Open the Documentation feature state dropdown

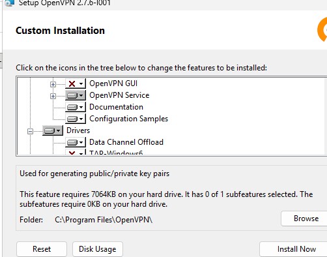(x=76, y=107)
